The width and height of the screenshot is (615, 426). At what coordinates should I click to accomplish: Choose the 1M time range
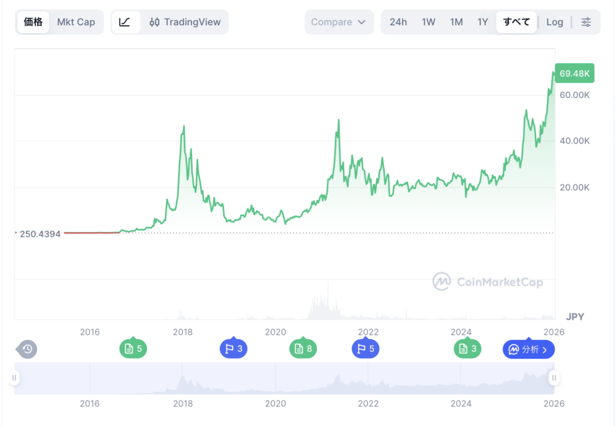click(x=456, y=22)
